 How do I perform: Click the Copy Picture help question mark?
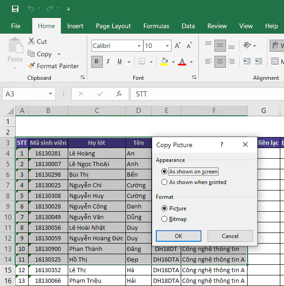(222, 145)
